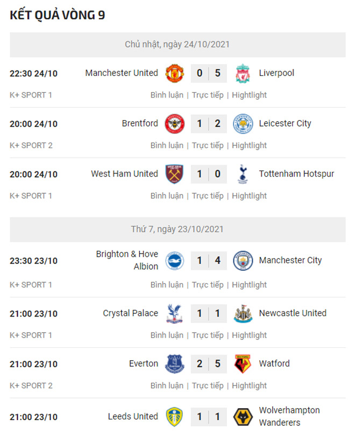Open Bình luận for Manchester United match
Screen dimensions: 355x435
167,95
